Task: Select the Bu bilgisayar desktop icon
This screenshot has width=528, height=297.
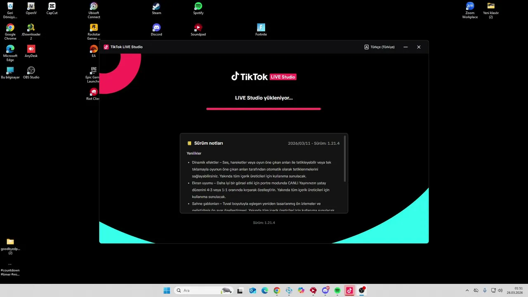Action: pos(10,73)
